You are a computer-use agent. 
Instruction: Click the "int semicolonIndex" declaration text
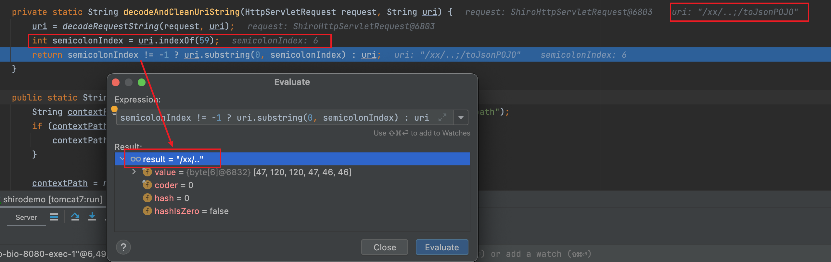(78, 41)
